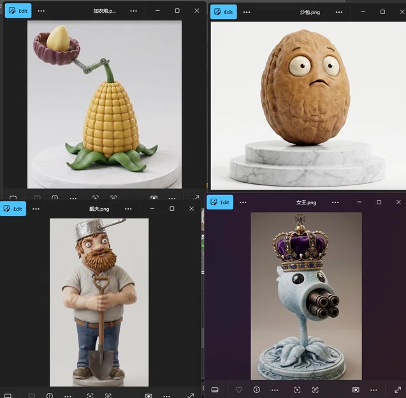Show file info for 女王.png
Viewport: 406px width, 398px height.
point(257,390)
